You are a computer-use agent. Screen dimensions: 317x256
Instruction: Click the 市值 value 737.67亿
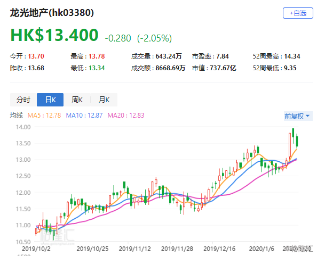point(223,68)
